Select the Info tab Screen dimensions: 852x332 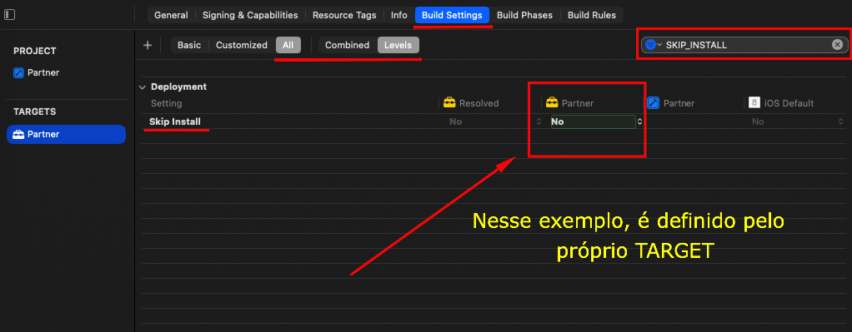point(398,15)
